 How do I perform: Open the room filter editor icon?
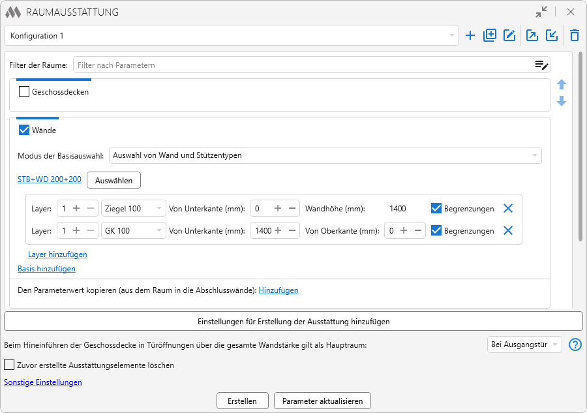541,65
